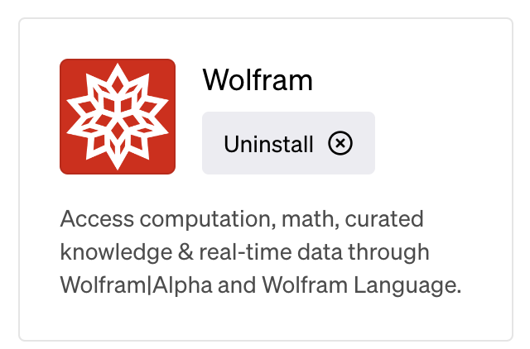Click 'Access computation, math, curated' text line
The height and width of the screenshot is (349, 530).
point(242,219)
